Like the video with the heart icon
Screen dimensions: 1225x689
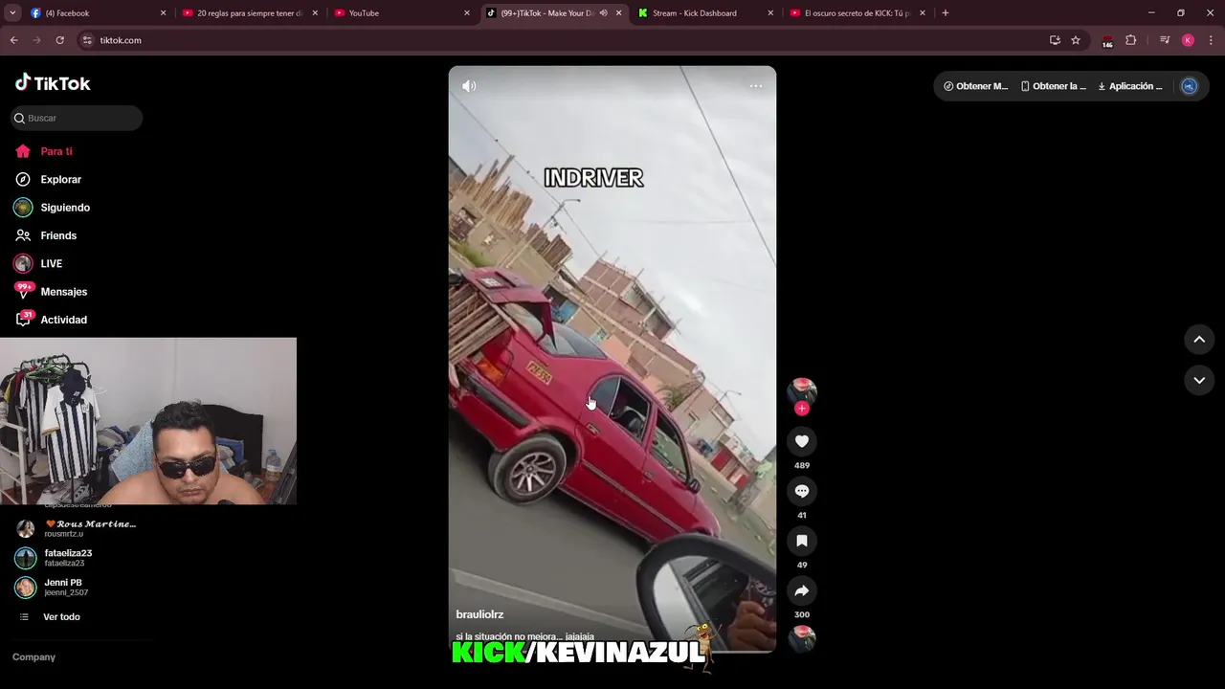click(x=802, y=441)
